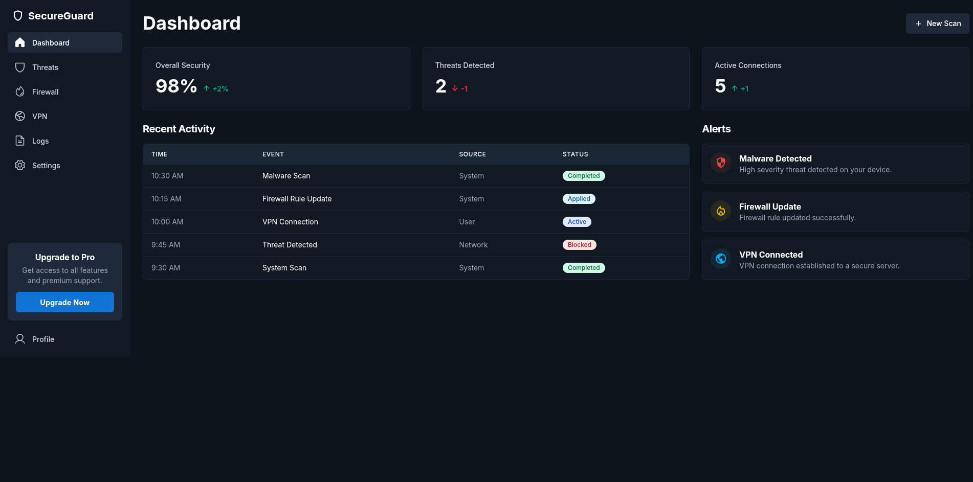The image size is (973, 482).
Task: Open the Overall Security 98% card
Action: [276, 79]
